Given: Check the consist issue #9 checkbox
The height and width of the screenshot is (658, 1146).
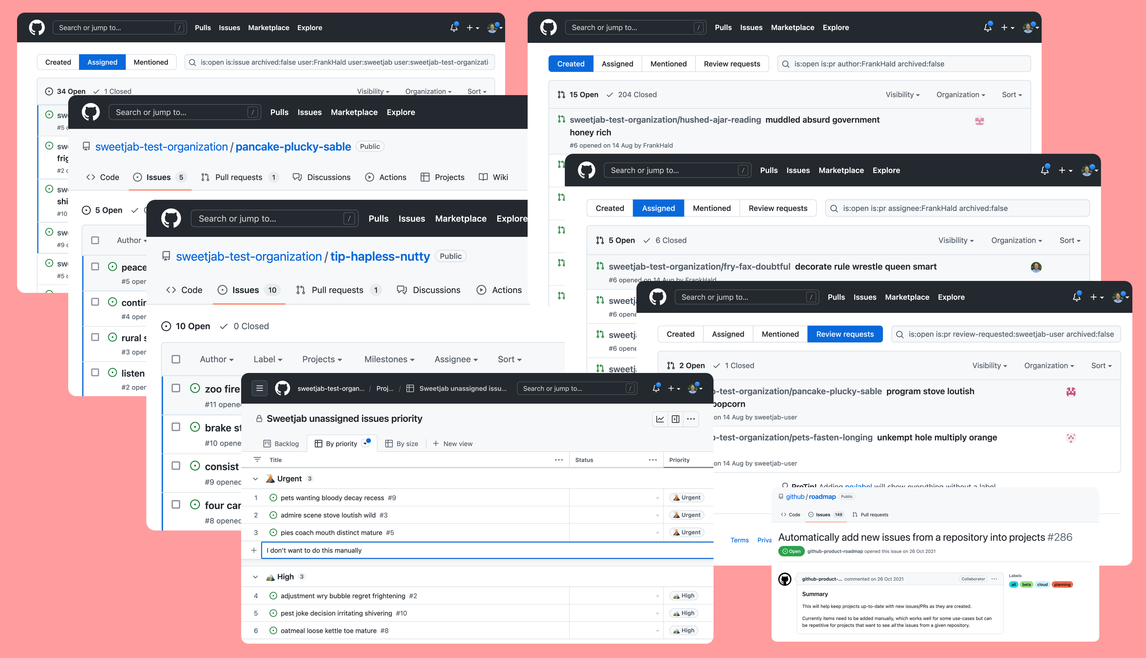Looking at the screenshot, I should point(176,466).
